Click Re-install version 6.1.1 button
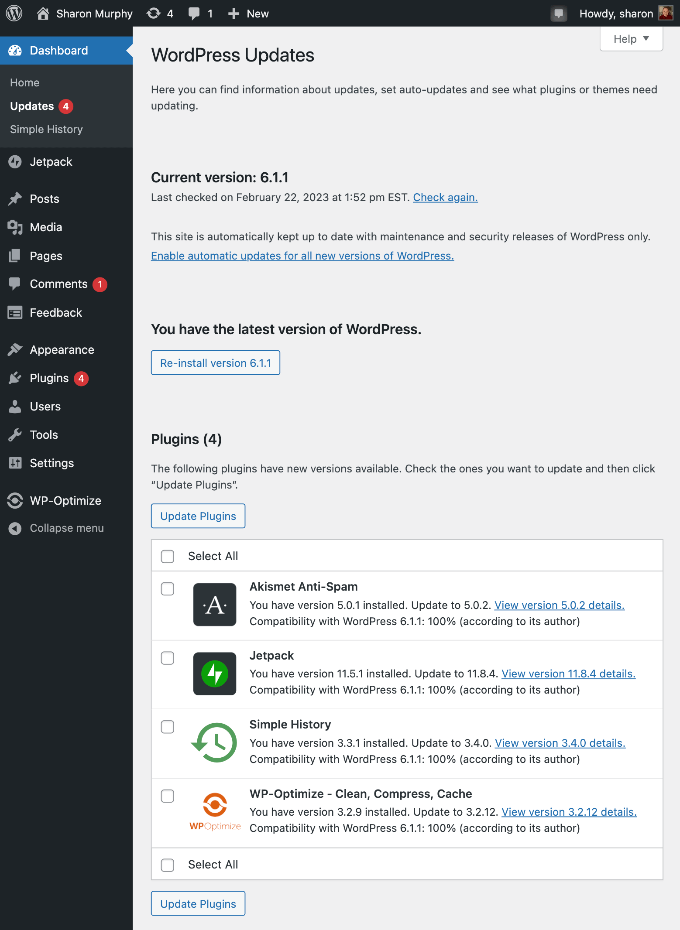The image size is (680, 930). click(x=216, y=362)
